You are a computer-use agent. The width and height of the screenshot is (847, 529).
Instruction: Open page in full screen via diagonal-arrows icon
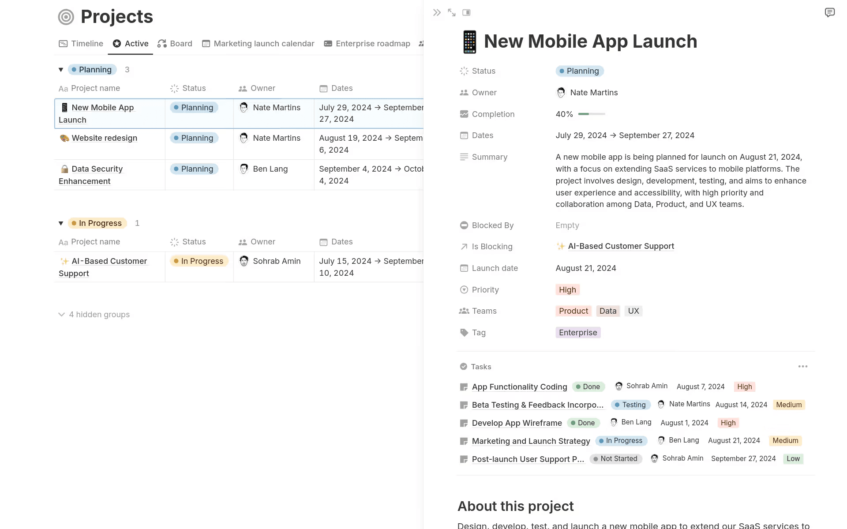[451, 12]
